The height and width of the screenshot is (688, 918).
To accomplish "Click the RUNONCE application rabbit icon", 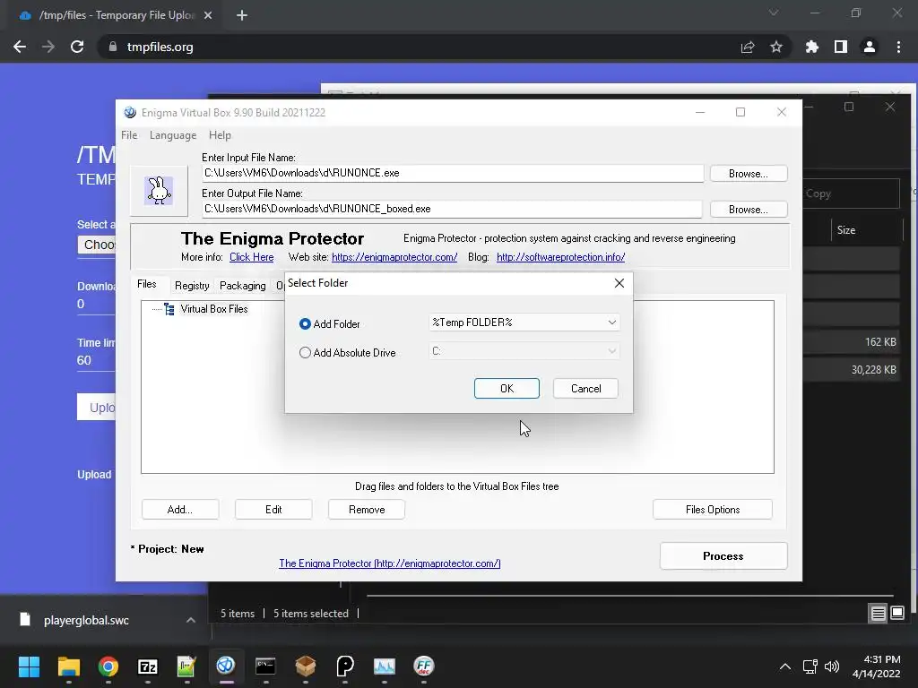I will pos(159,191).
